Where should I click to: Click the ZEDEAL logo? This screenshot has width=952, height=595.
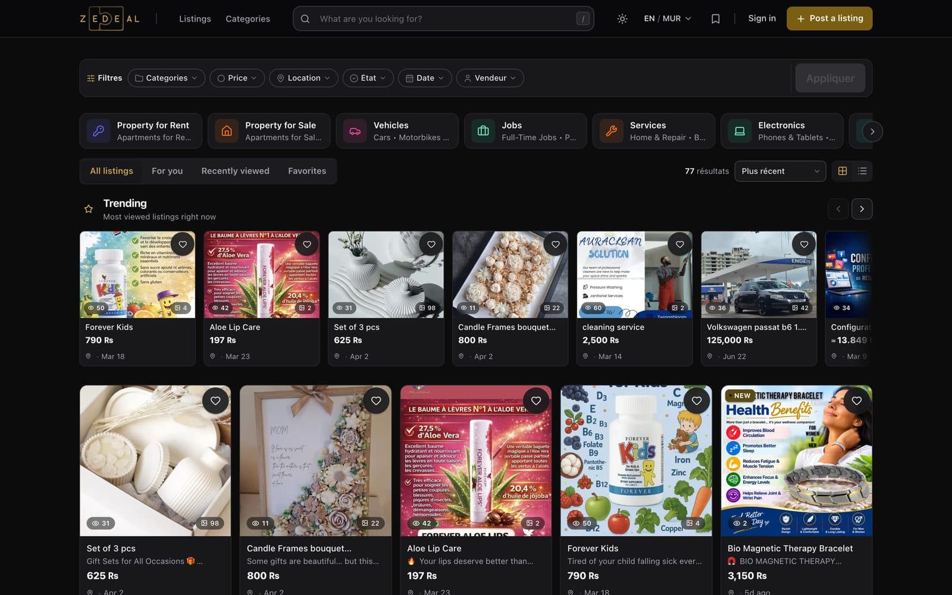tap(109, 18)
